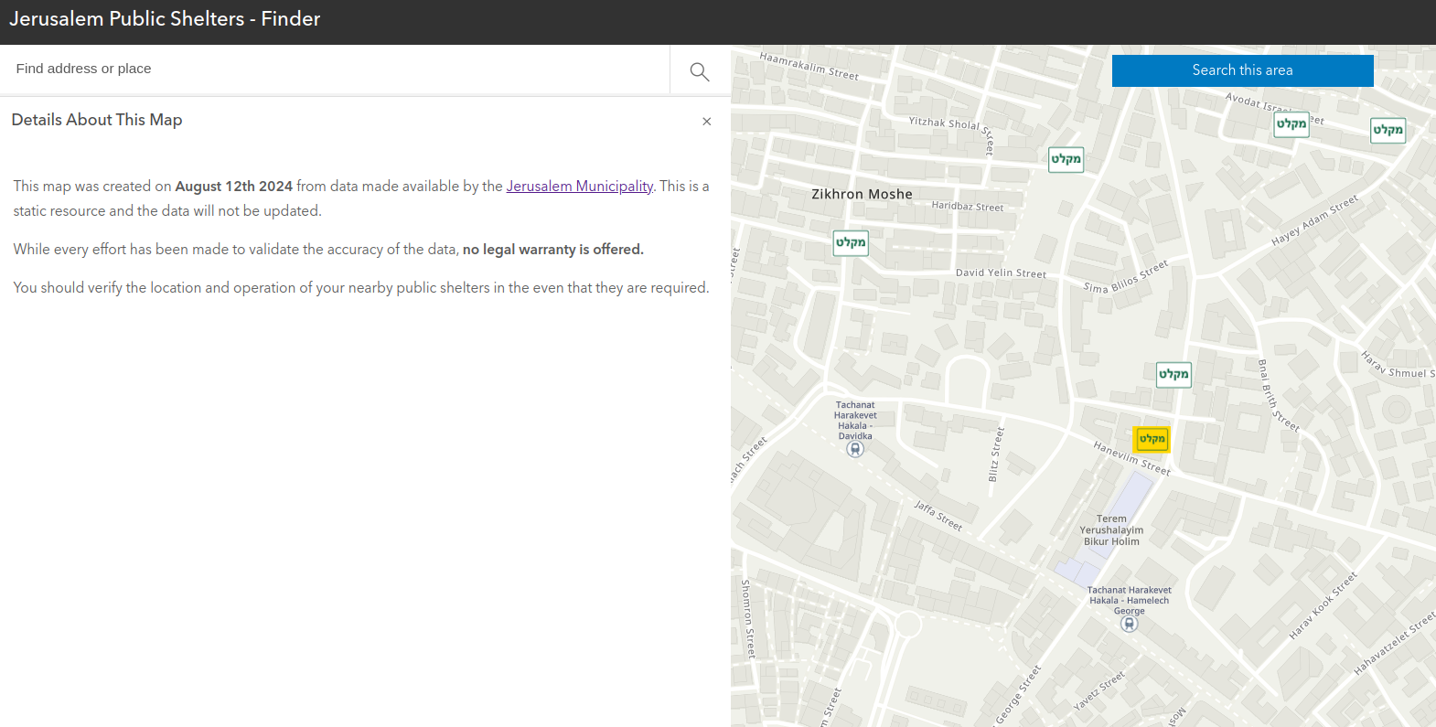Click the Davidka light rail station icon

coord(855,449)
